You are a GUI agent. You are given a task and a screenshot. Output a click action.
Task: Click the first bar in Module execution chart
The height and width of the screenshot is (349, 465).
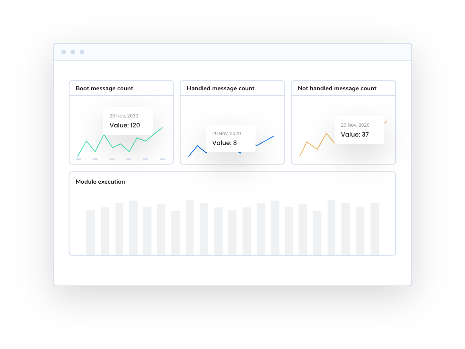(90, 232)
